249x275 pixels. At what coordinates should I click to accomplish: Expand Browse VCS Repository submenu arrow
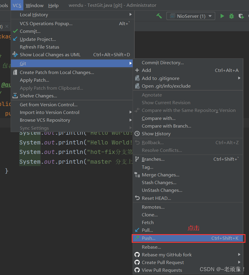(x=131, y=120)
